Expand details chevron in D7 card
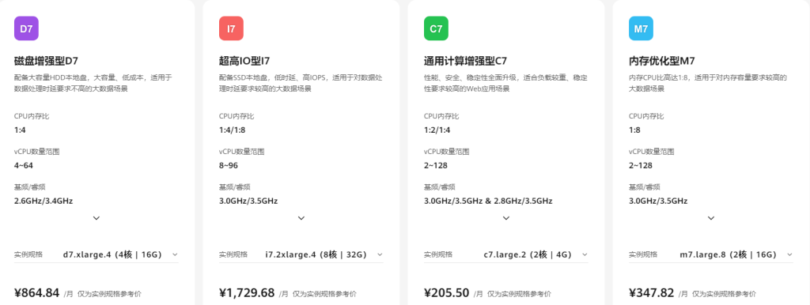The height and width of the screenshot is (305, 810). coord(97,218)
